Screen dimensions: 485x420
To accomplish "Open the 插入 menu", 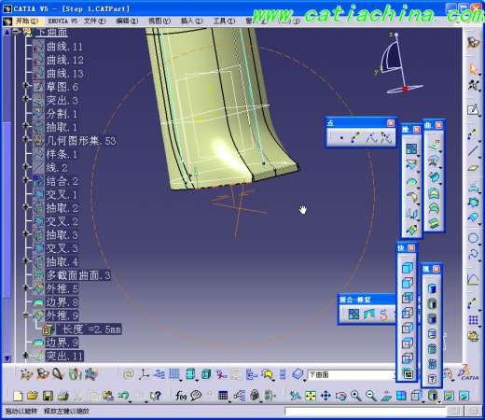I will (191, 21).
